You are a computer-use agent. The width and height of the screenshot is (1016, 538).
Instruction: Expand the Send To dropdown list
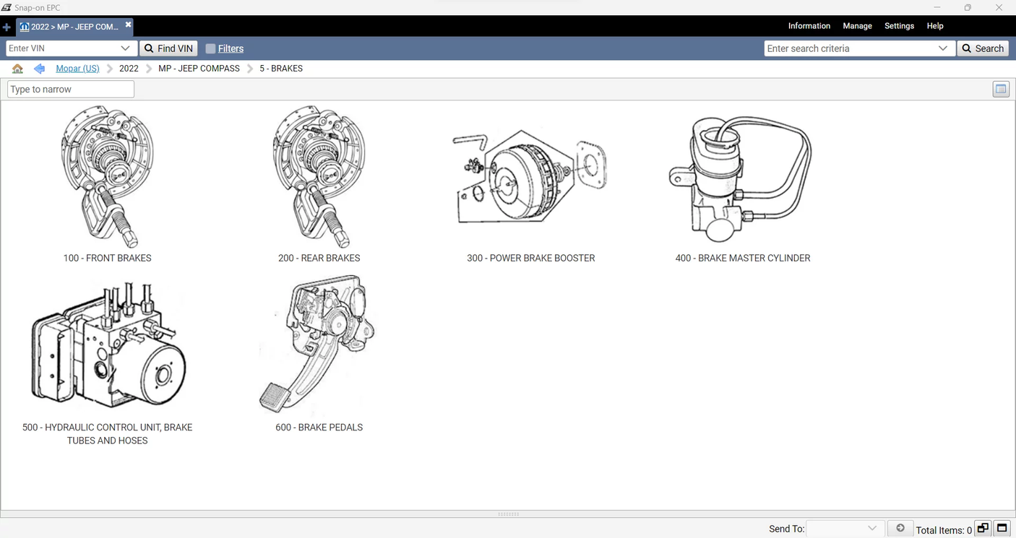(x=873, y=528)
